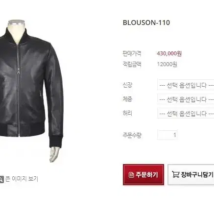The height and width of the screenshot is (214, 214).
Task: Click the 허리 option label
Action: 127,113
